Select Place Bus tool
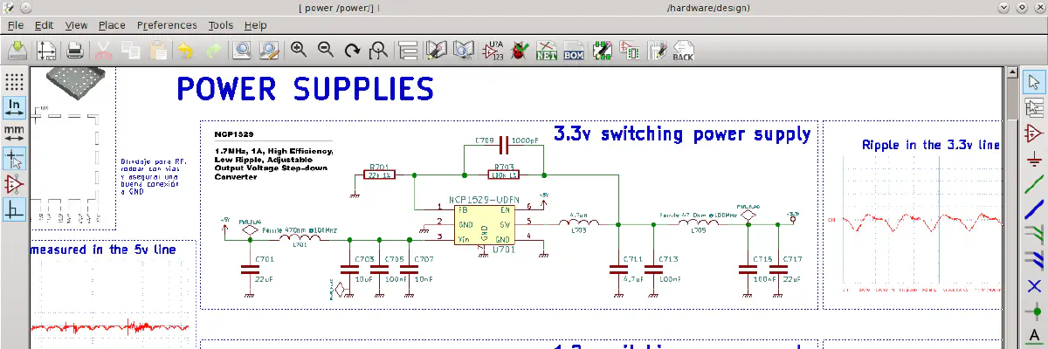The height and width of the screenshot is (349, 1048). click(1034, 209)
